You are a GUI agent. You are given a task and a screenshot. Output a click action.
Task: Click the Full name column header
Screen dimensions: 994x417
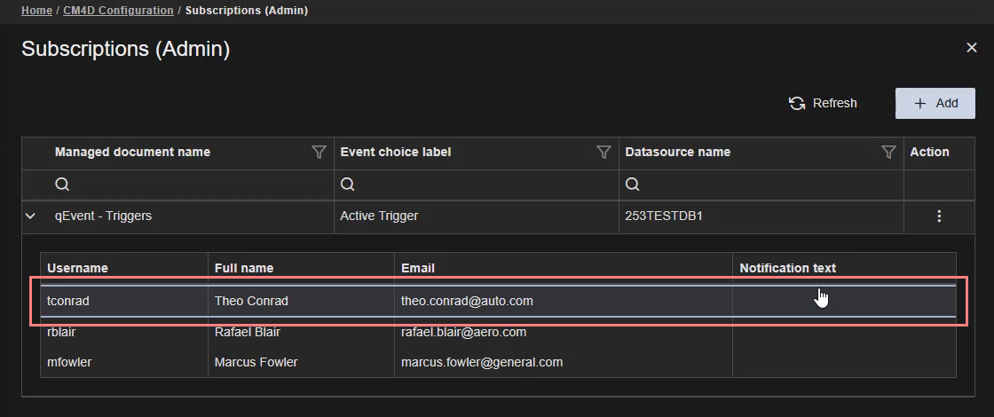pos(244,268)
